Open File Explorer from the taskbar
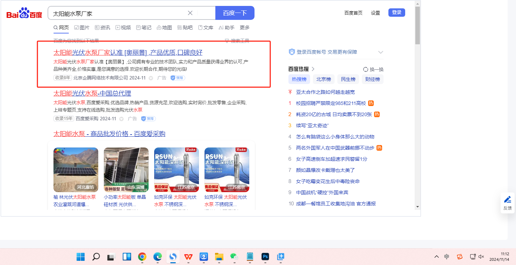This screenshot has width=516, height=265. pyautogui.click(x=219, y=257)
